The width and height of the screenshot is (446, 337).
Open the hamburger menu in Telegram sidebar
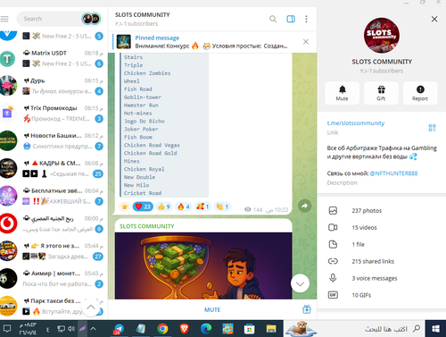4,19
